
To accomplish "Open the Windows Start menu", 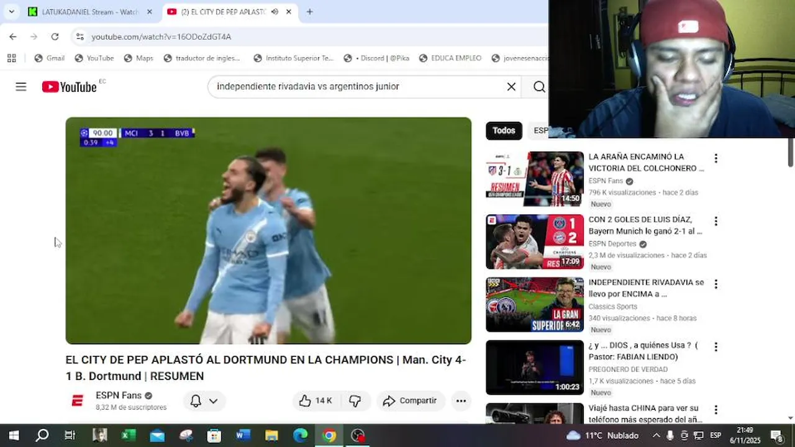I will pyautogui.click(x=14, y=435).
